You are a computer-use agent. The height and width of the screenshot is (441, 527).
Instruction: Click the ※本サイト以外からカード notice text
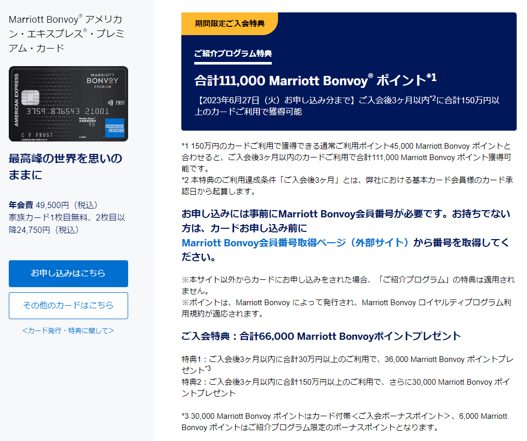tap(348, 285)
